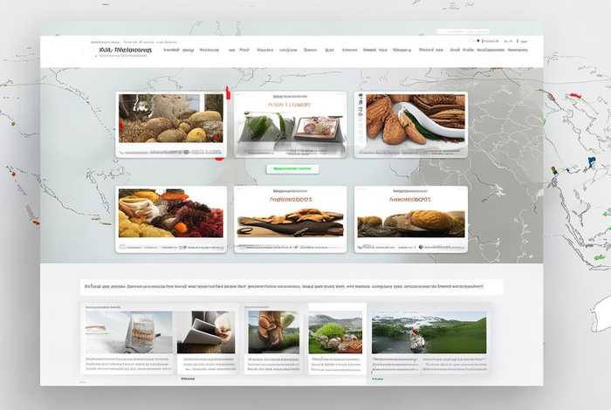611x410 pixels.
Task: Open the article thumbnail with the folded paper
Action: (206, 332)
